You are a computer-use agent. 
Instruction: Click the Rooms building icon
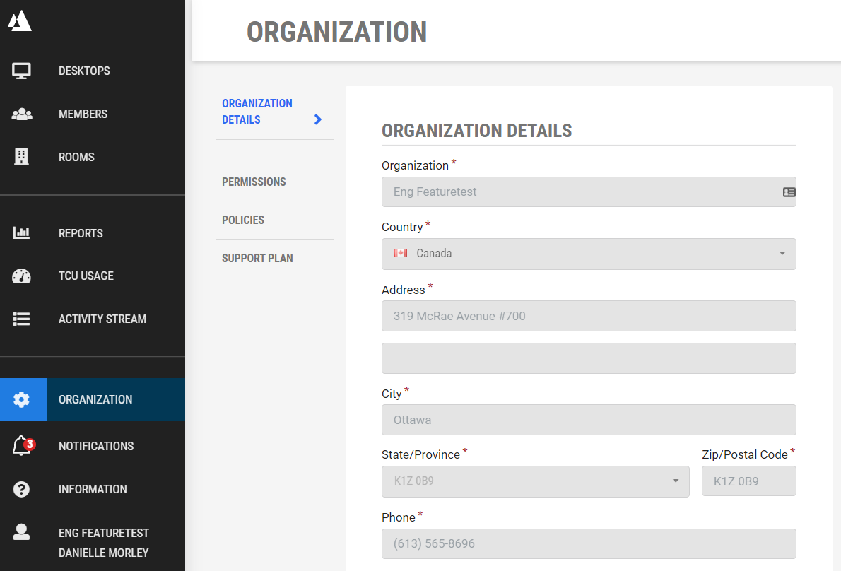pos(21,157)
